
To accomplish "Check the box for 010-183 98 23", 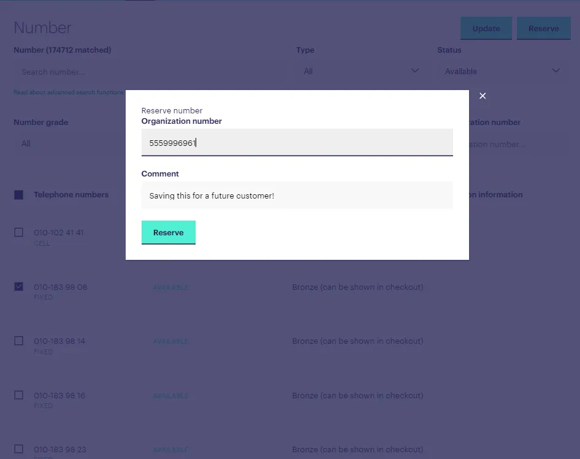I will coord(18,449).
